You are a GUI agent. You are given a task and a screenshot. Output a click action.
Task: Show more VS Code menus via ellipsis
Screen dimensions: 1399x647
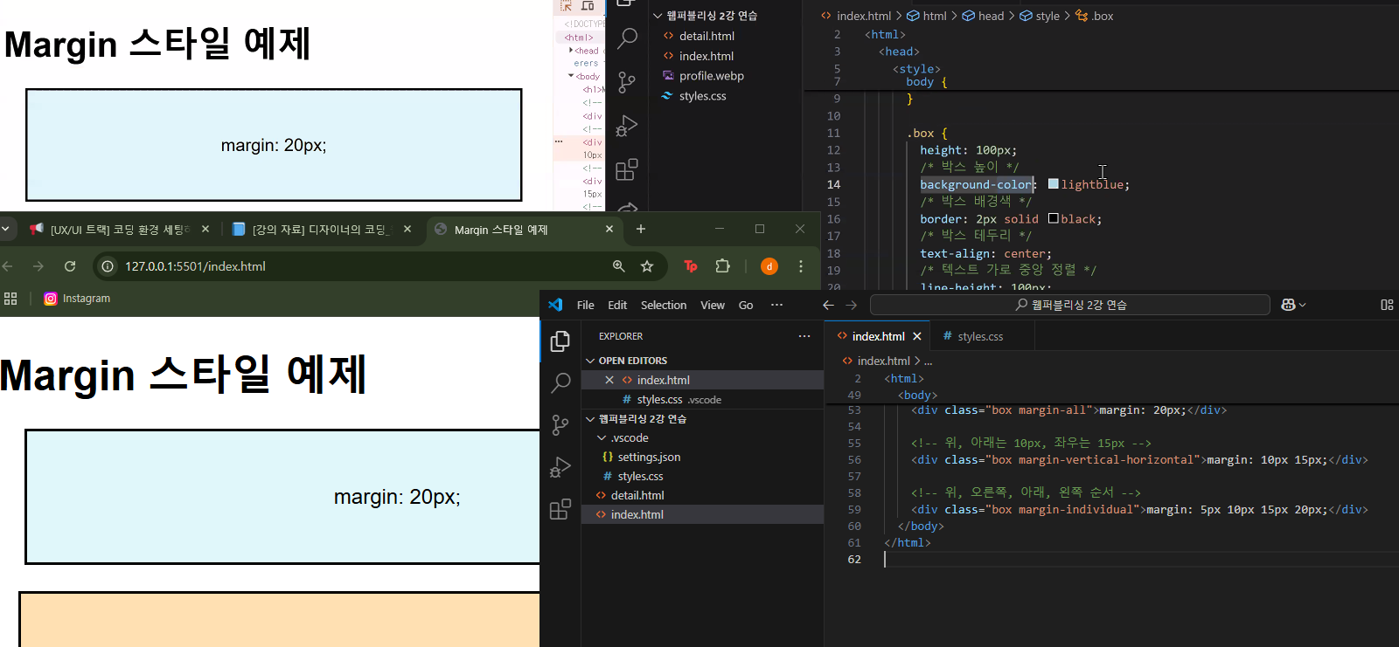pos(776,305)
